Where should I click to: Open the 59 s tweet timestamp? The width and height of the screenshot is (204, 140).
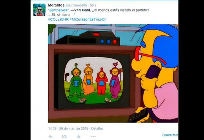(x=93, y=5)
